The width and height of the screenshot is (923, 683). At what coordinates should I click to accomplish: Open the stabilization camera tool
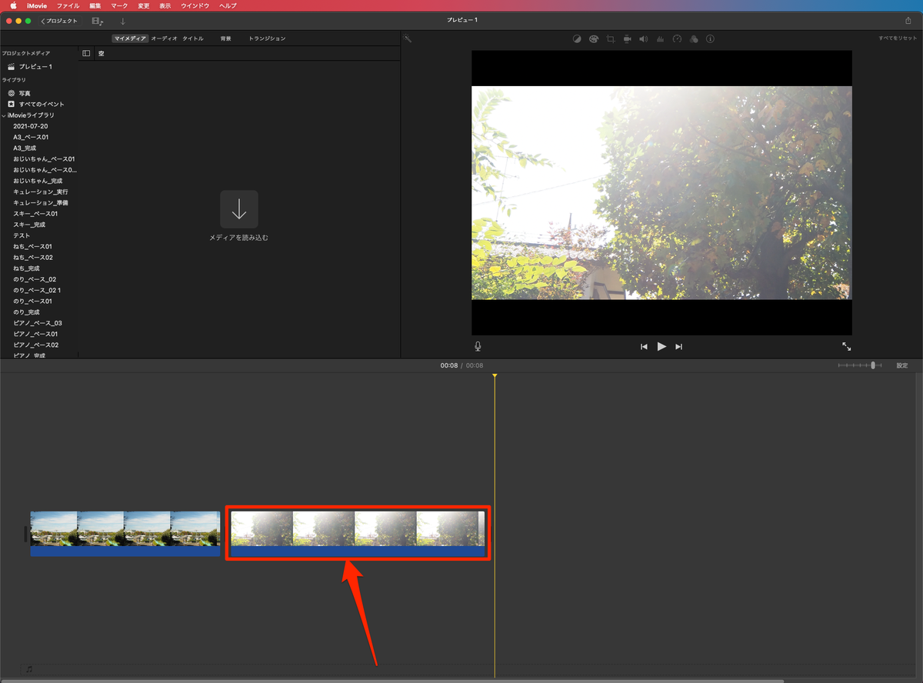click(x=627, y=38)
